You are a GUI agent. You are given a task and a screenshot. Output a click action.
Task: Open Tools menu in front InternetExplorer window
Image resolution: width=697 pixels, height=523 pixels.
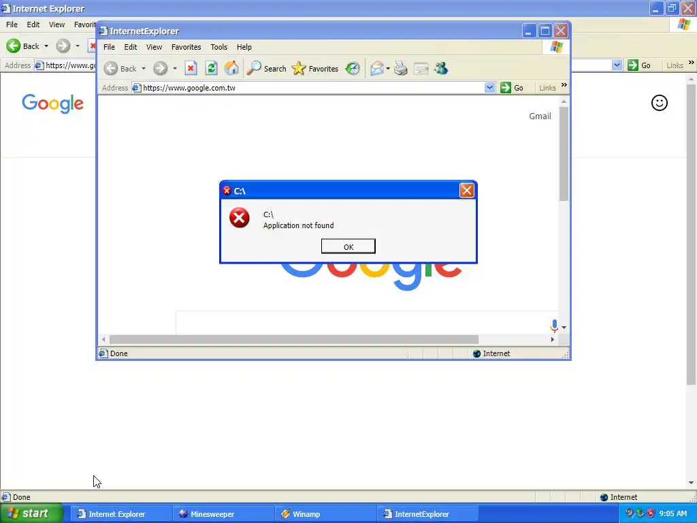point(218,47)
